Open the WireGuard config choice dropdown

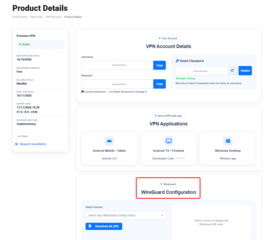click(x=126, y=215)
